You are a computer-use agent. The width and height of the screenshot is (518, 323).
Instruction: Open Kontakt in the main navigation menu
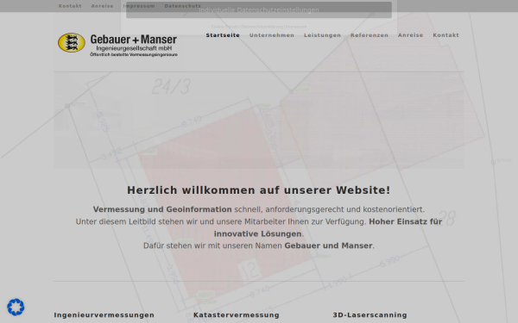(446, 35)
